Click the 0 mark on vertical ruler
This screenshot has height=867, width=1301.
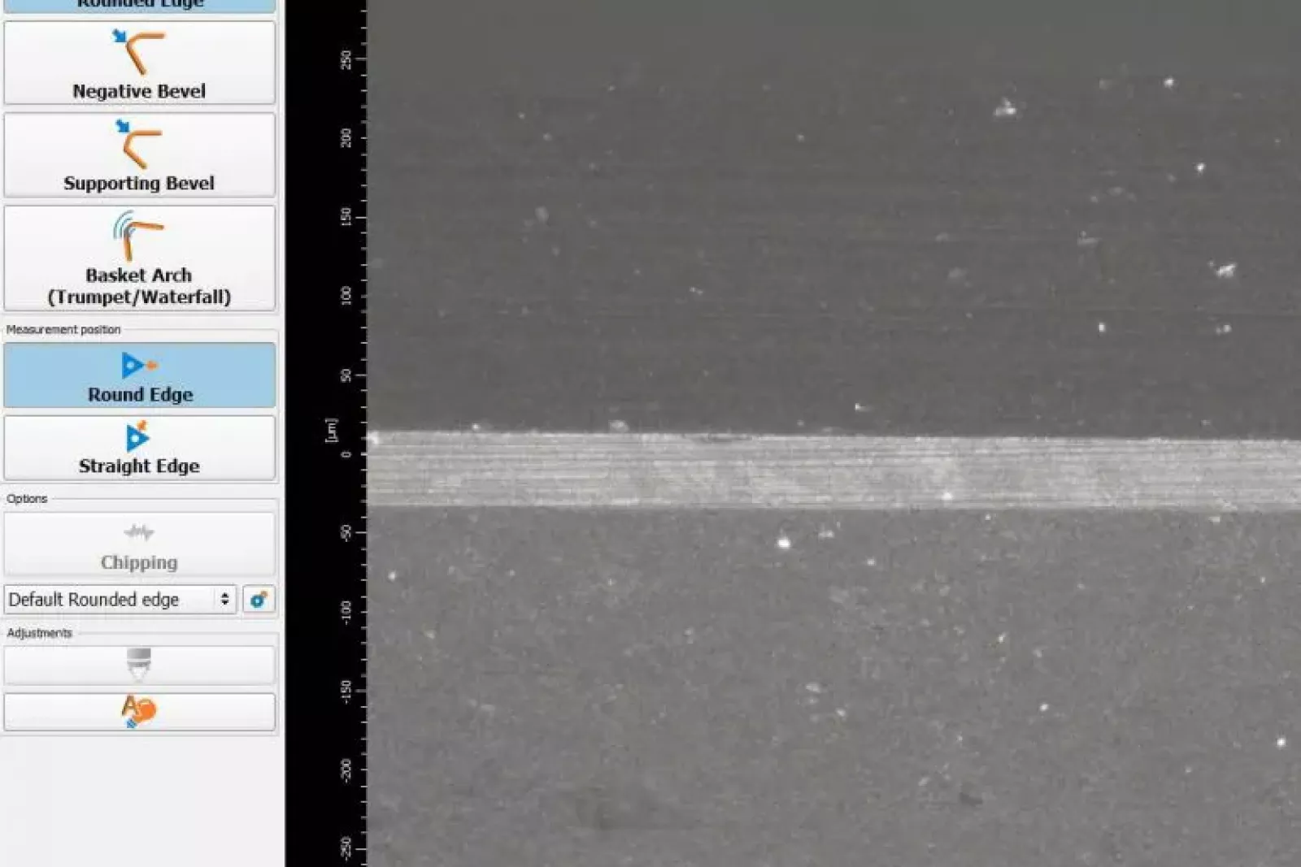[x=346, y=454]
